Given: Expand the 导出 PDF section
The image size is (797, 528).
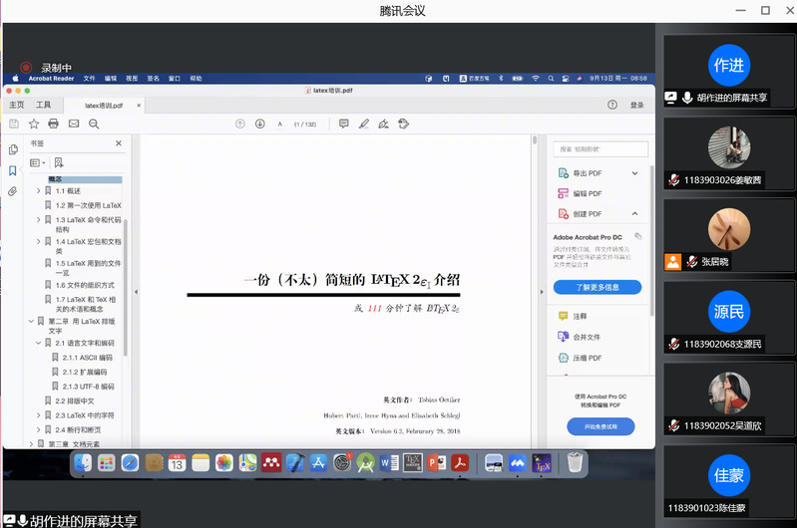Looking at the screenshot, I should pyautogui.click(x=634, y=173).
